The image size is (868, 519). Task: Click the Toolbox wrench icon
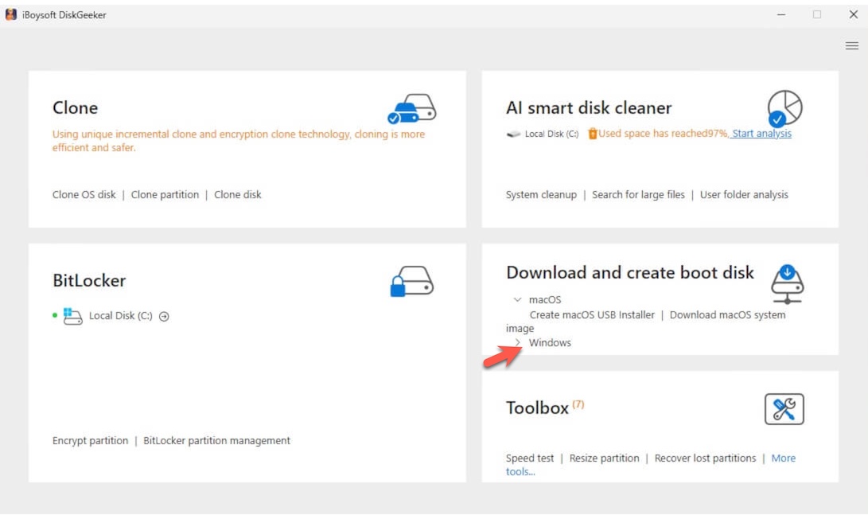(x=784, y=409)
